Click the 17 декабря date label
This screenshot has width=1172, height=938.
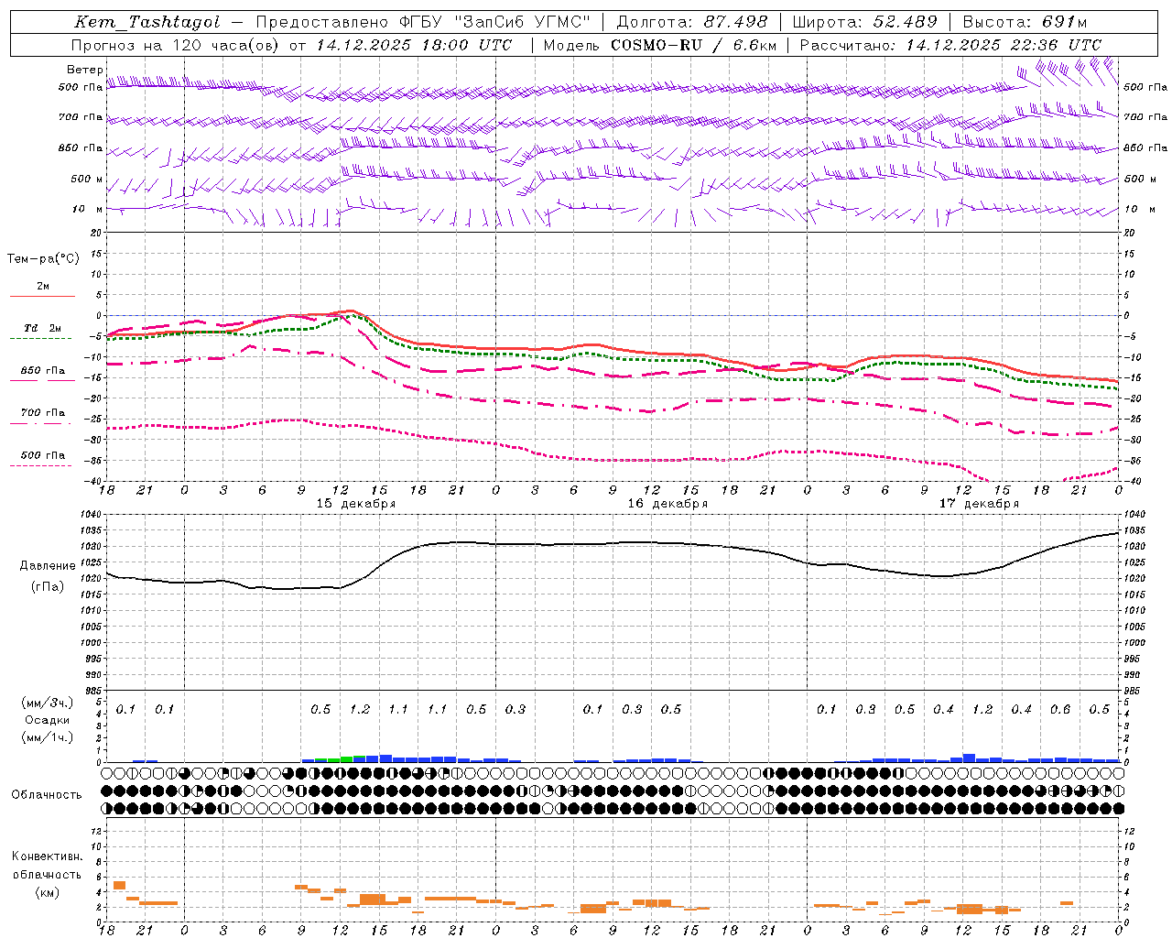pyautogui.click(x=979, y=504)
